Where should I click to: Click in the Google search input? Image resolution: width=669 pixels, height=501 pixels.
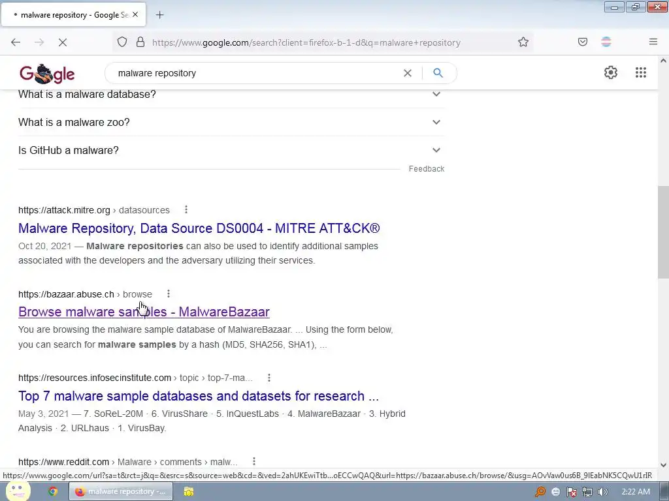point(256,73)
